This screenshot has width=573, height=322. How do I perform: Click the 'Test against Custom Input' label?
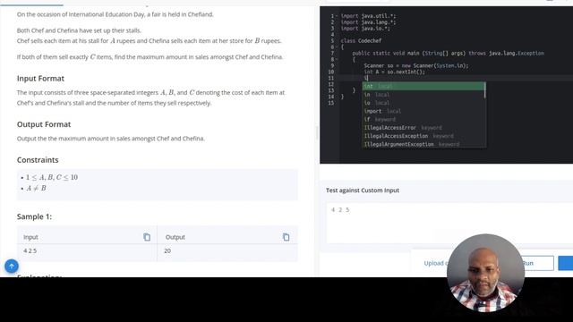(363, 191)
